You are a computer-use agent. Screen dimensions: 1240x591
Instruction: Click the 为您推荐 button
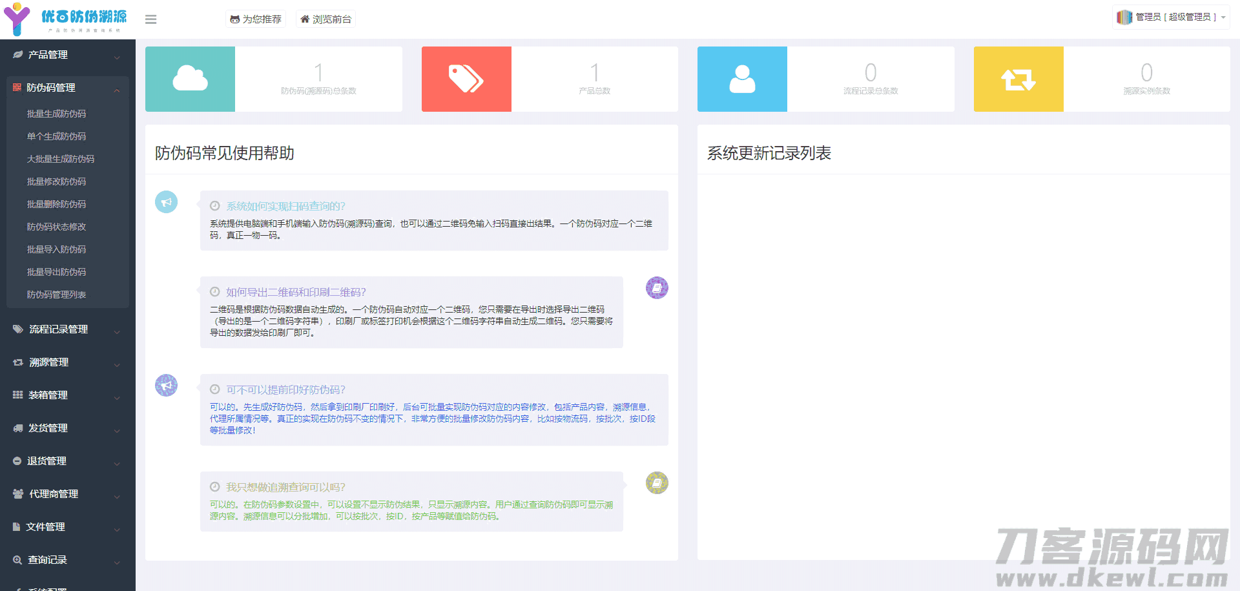pos(256,19)
